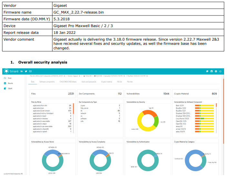Click the amixer 1.0.27.2 row
227x177 pixels.
coord(195,129)
